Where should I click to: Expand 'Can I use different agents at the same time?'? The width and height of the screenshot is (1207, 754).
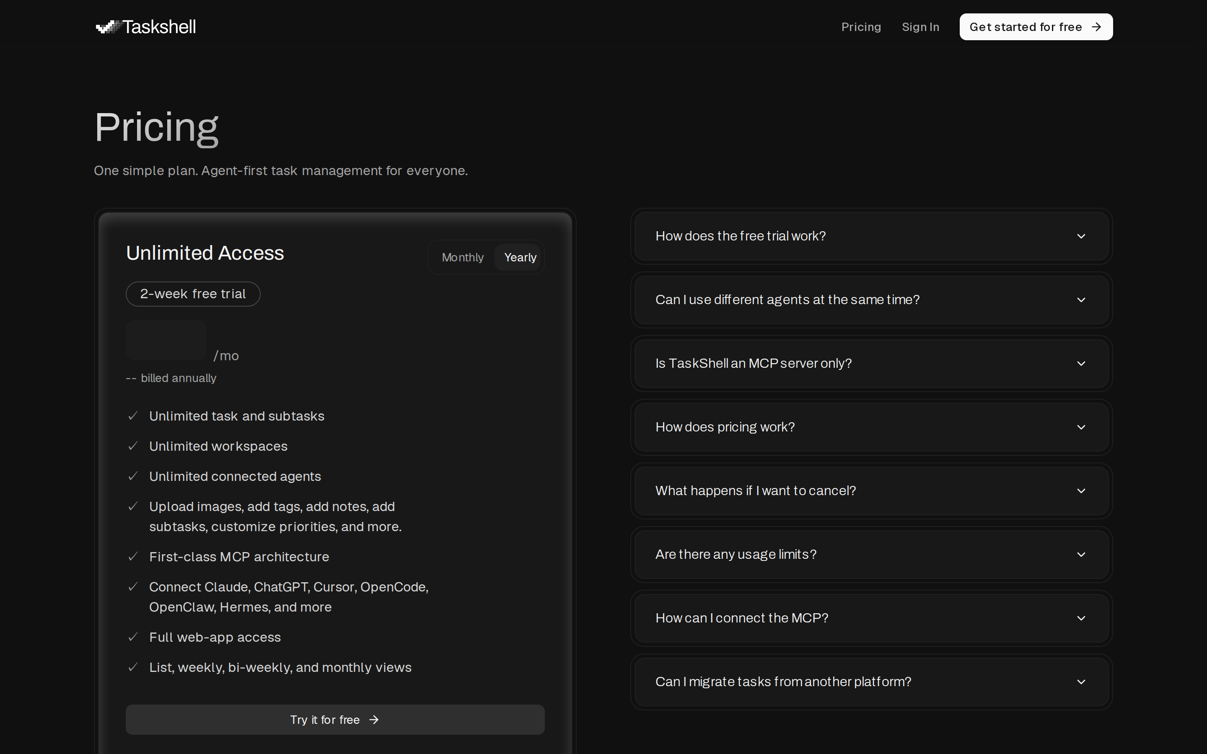[x=871, y=300]
